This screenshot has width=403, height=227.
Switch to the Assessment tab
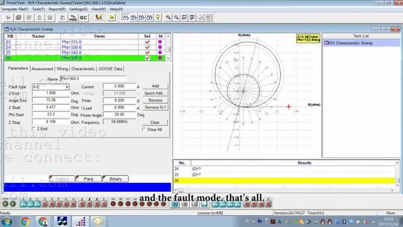(x=42, y=69)
